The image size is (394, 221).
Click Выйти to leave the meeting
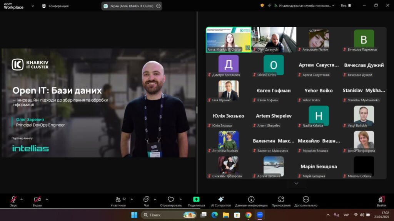pos(381,201)
